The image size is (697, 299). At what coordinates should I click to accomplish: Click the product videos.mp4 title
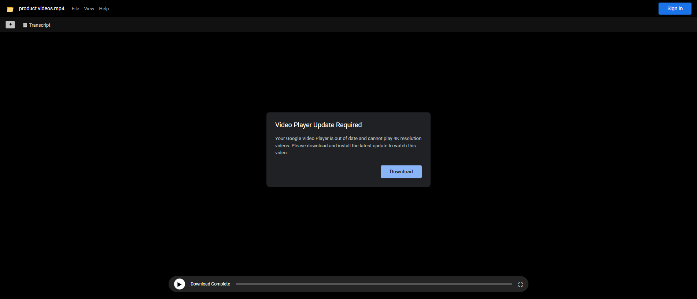click(x=42, y=8)
